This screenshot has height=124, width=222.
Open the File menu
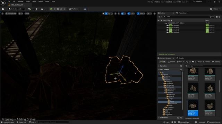click(x=9, y=1)
